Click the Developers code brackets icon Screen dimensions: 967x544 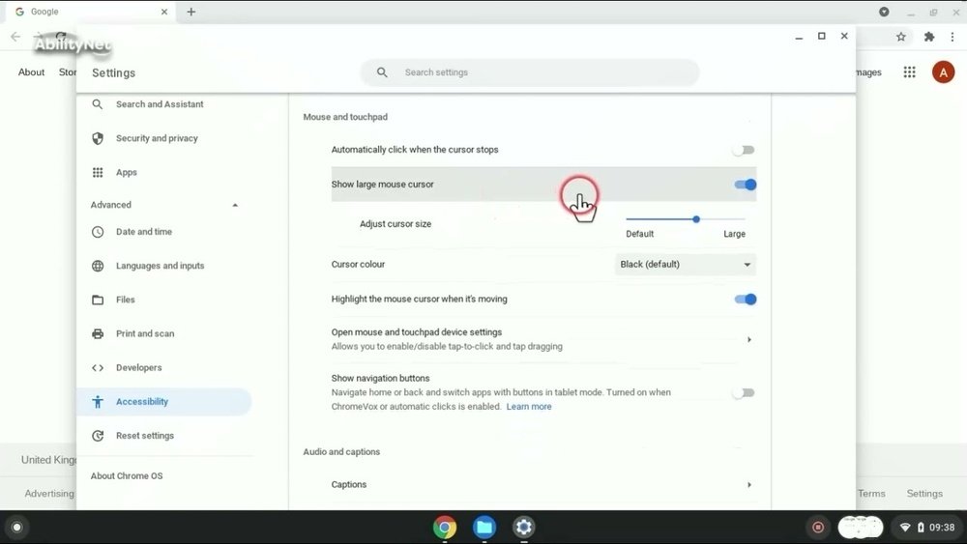pos(98,368)
